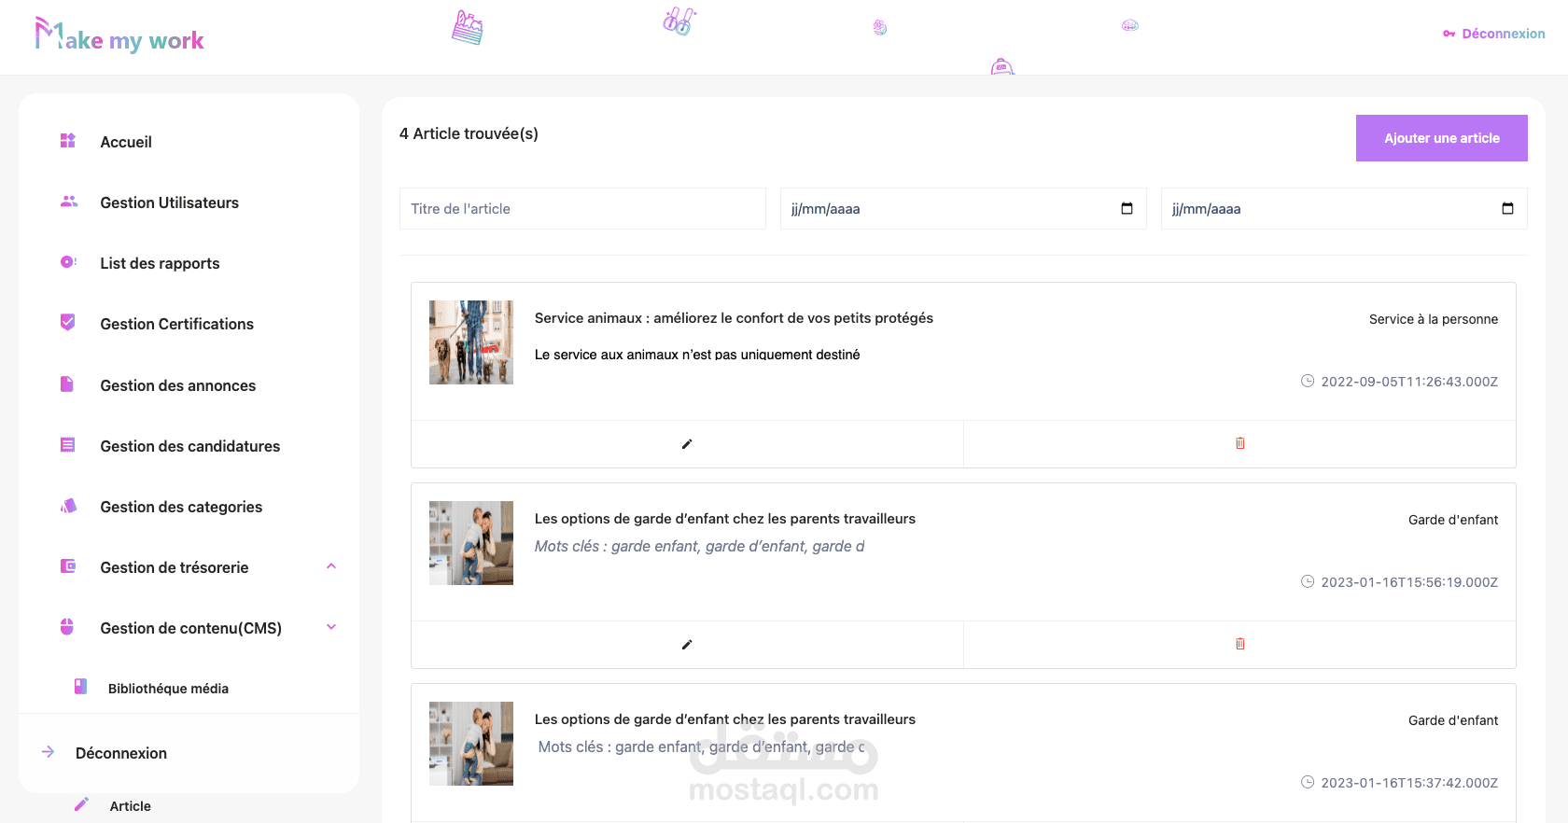Select Gestion des candidatures

tap(189, 446)
